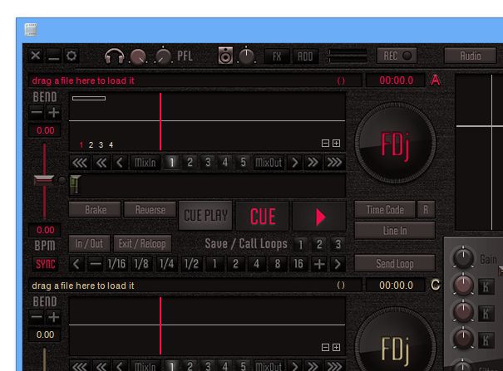Click deck A file load field
The image size is (503, 371).
195,81
